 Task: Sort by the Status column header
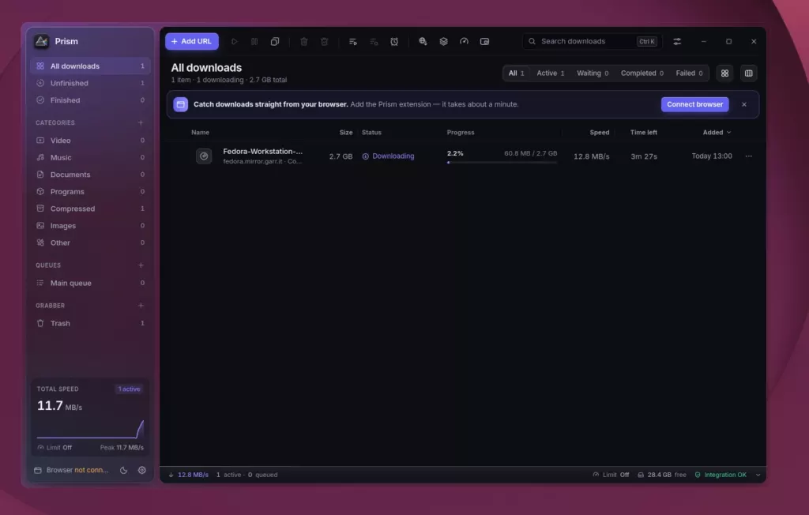tap(371, 133)
